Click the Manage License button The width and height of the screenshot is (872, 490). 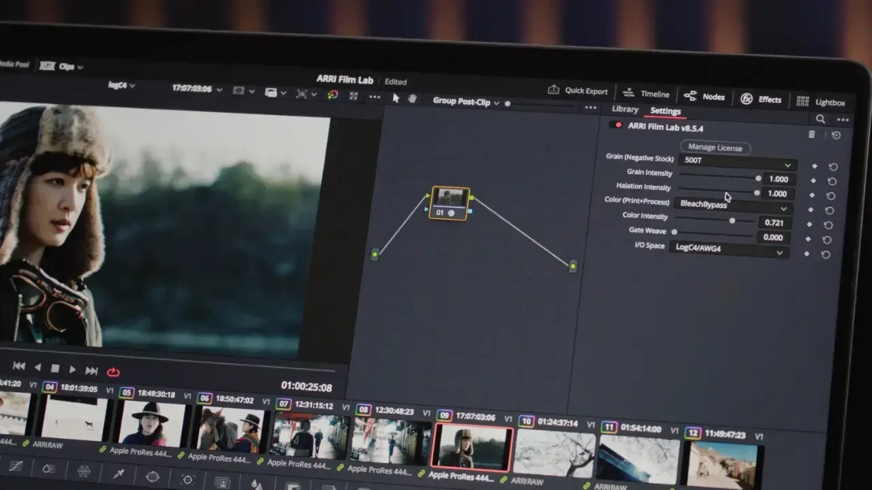point(715,148)
